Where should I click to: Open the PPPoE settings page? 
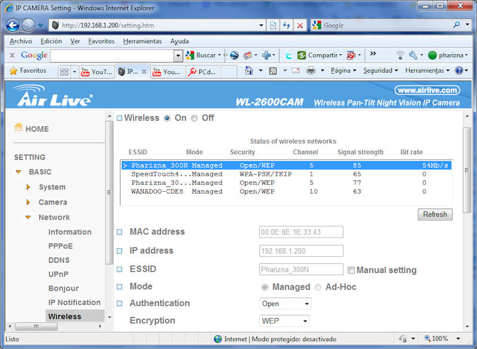60,246
